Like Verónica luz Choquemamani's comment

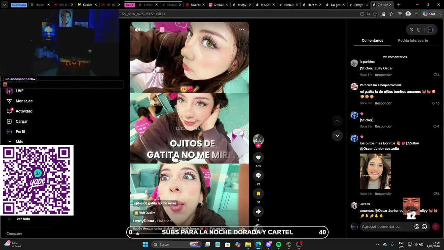pyautogui.click(x=433, y=103)
